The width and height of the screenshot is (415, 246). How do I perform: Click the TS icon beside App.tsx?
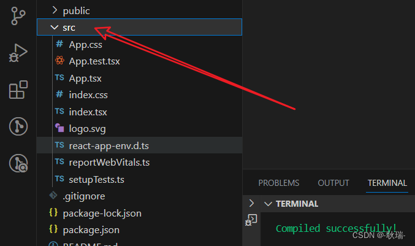coord(59,77)
